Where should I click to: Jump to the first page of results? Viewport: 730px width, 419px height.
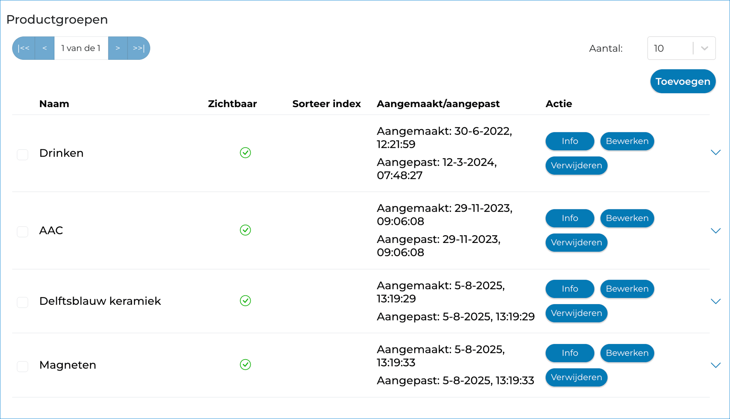[23, 48]
